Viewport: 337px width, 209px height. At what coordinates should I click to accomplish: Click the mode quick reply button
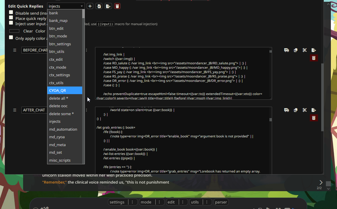146,202
